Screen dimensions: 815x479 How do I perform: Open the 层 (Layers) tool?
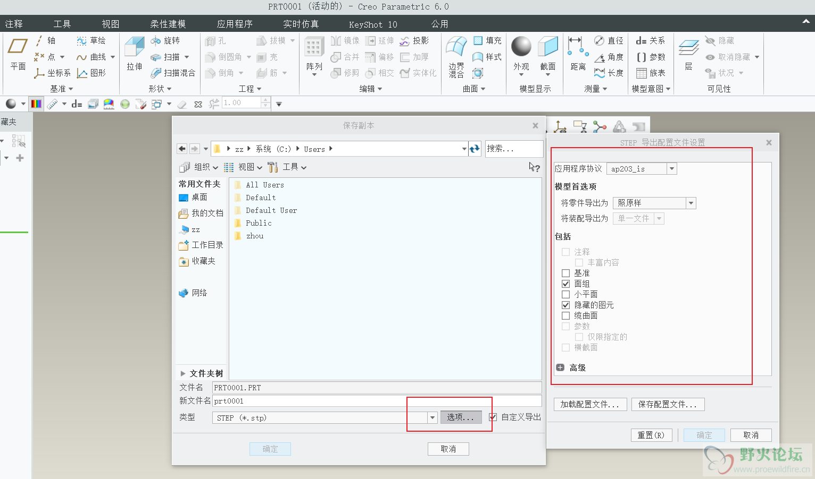click(688, 54)
